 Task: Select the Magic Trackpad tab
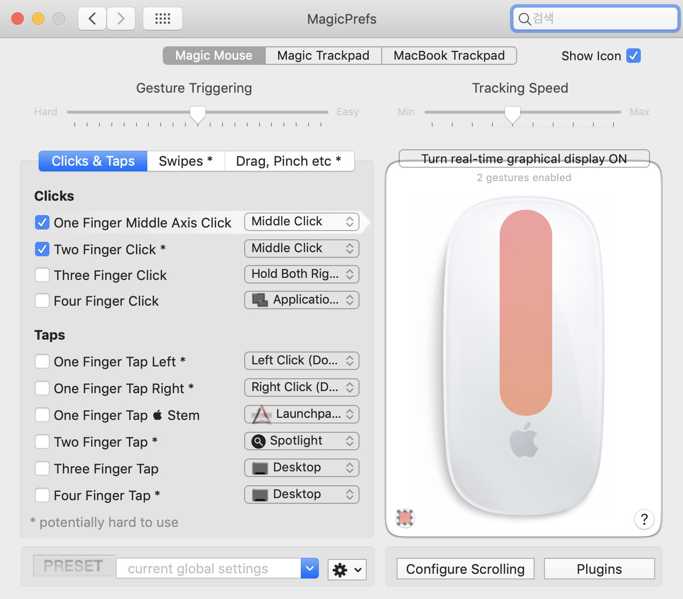click(x=323, y=56)
